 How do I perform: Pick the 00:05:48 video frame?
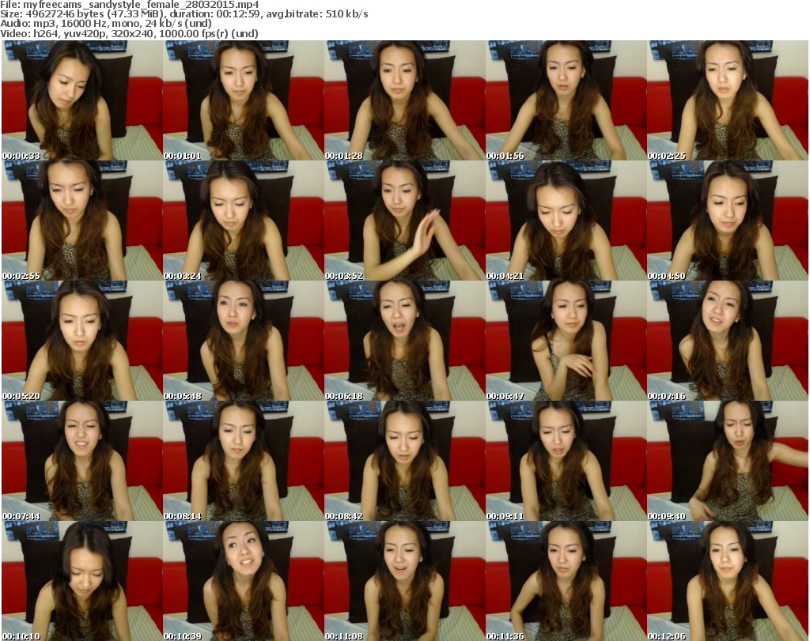point(244,341)
